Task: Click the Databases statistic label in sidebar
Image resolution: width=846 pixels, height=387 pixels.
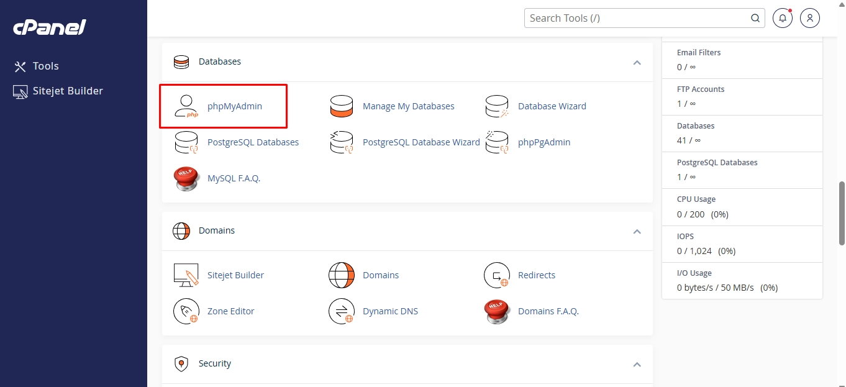Action: tap(696, 126)
